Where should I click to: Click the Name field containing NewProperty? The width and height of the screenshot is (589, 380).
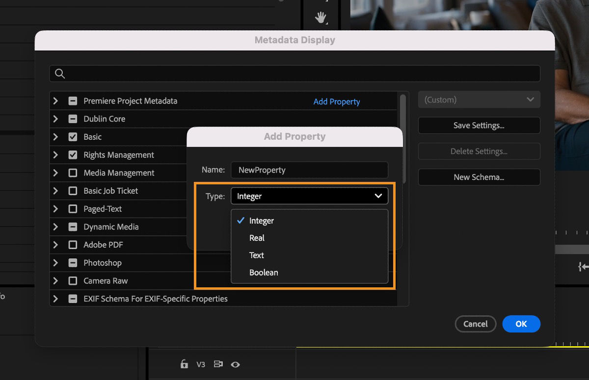[309, 170]
